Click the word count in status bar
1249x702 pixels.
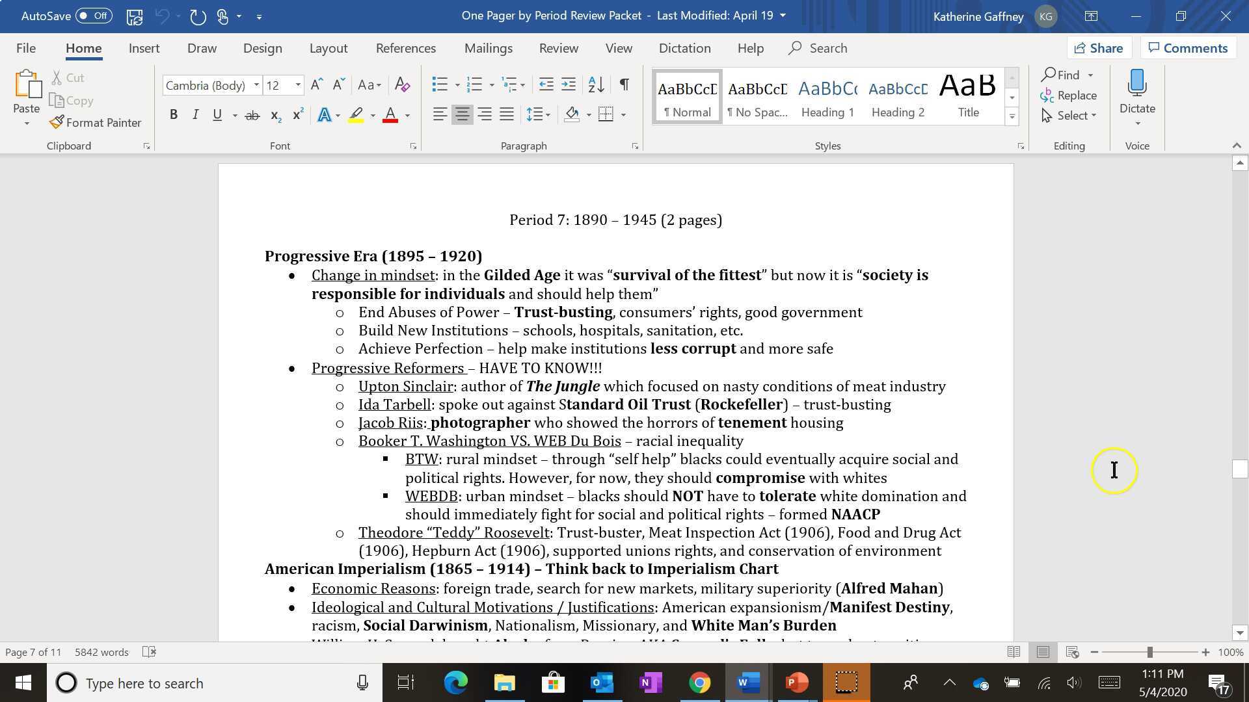coord(101,651)
